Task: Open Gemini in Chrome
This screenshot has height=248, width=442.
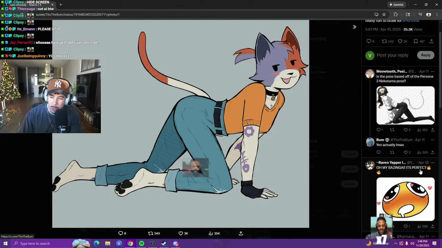Action: click(x=396, y=4)
